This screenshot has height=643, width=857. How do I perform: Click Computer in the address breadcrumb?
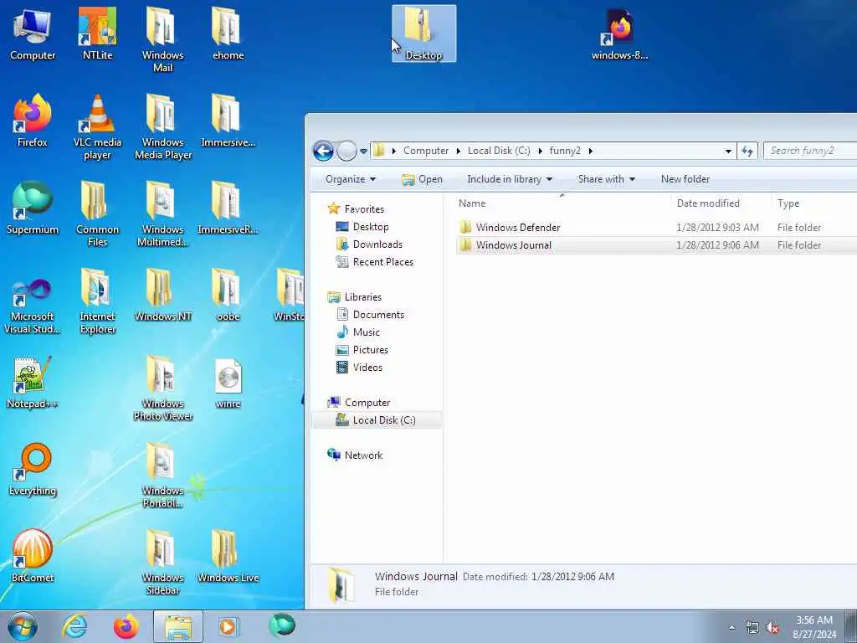(426, 151)
